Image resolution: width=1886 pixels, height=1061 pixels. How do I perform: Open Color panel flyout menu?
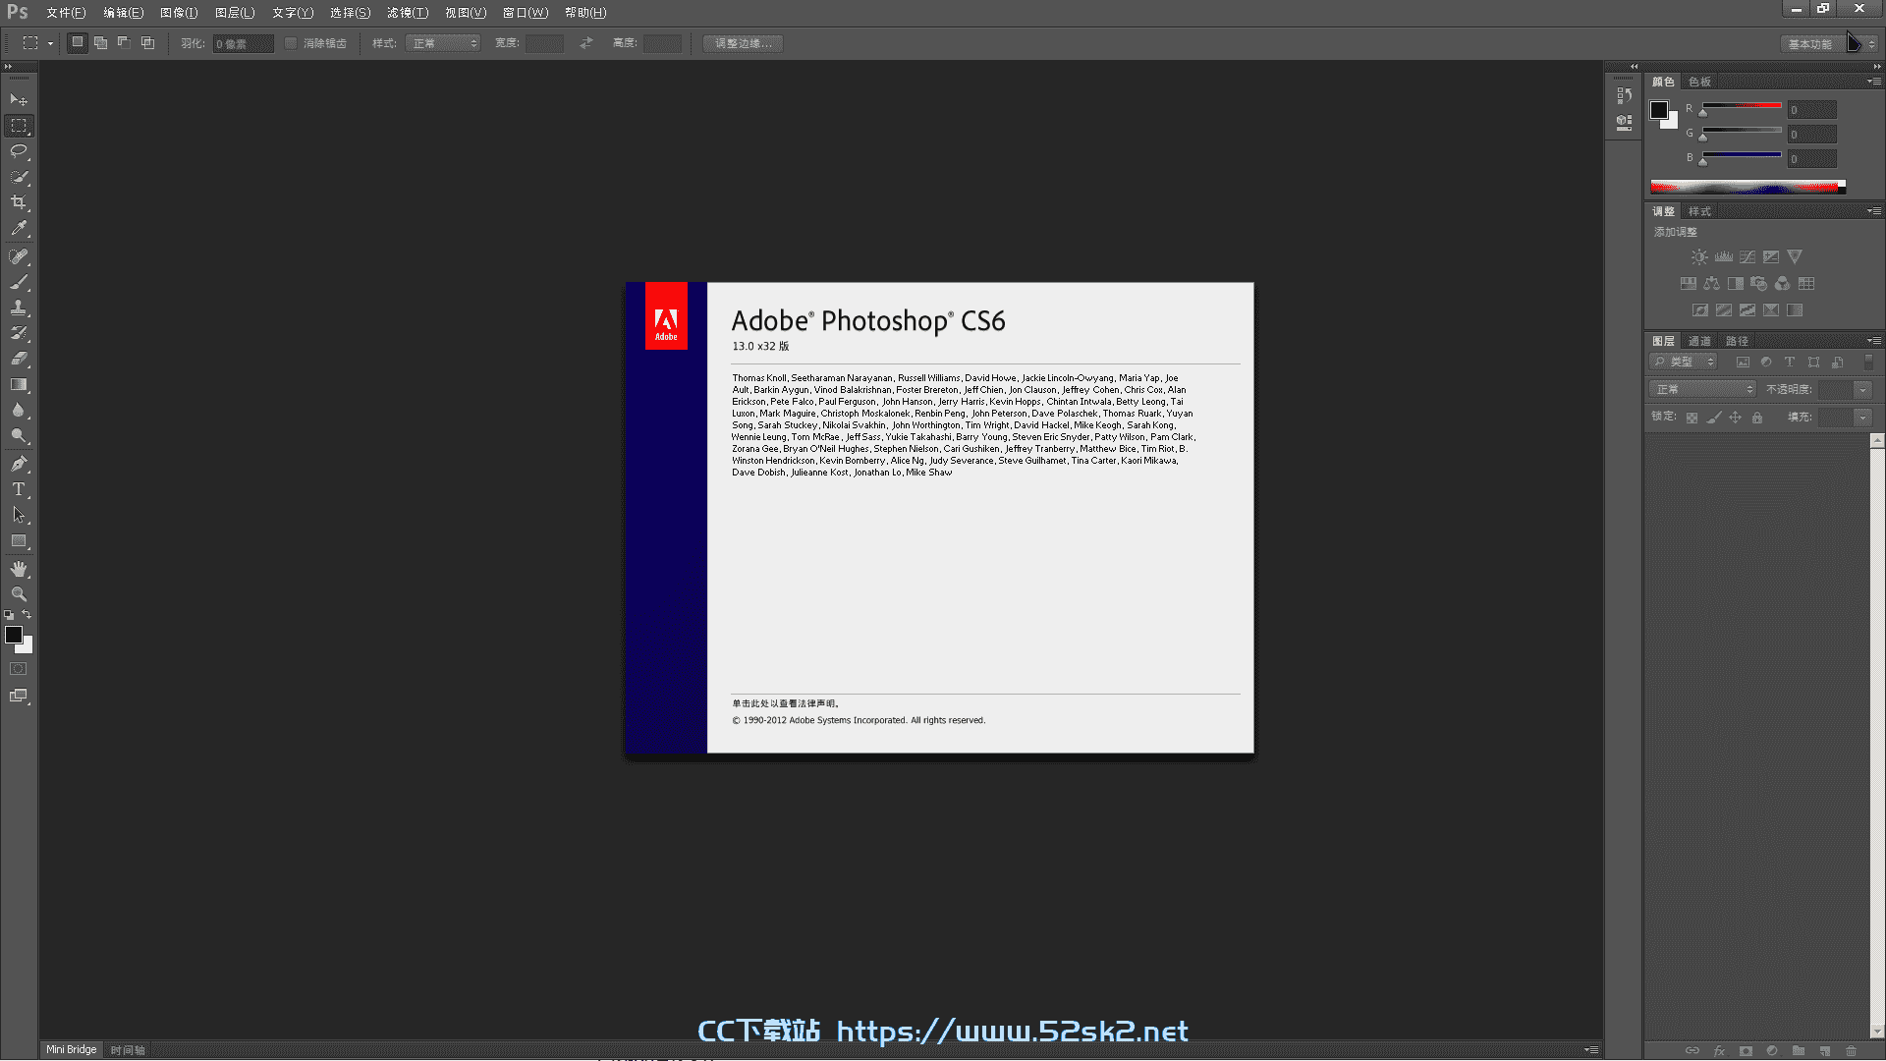[1874, 82]
